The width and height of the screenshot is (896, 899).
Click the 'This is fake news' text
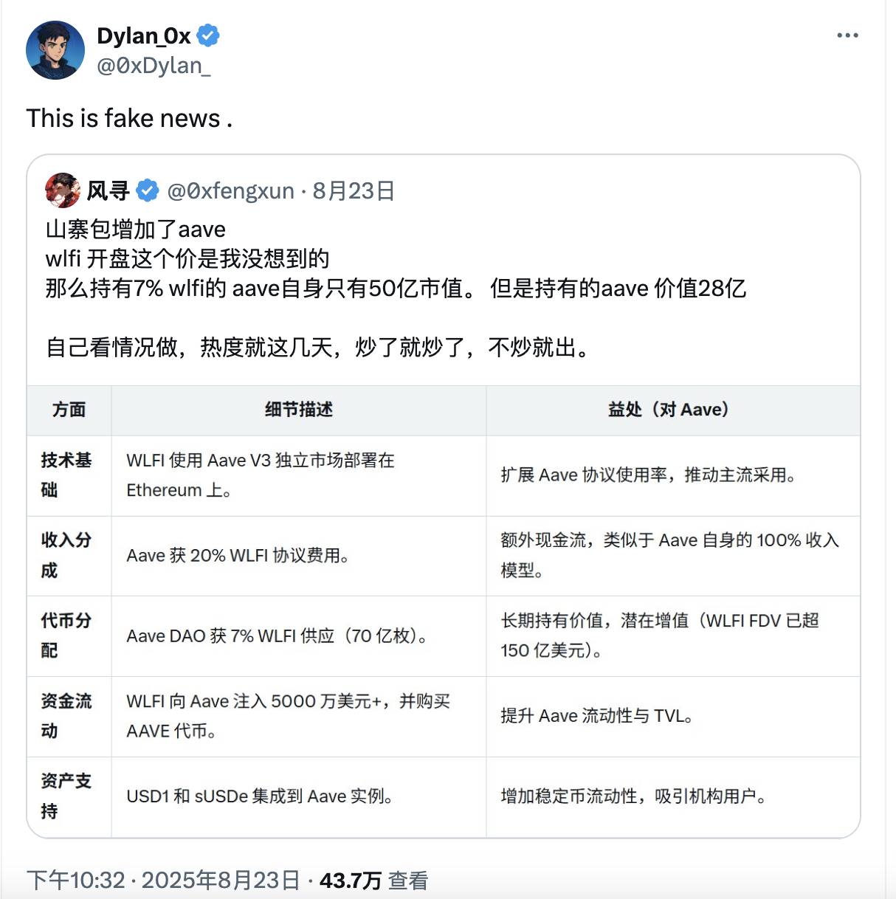128,118
